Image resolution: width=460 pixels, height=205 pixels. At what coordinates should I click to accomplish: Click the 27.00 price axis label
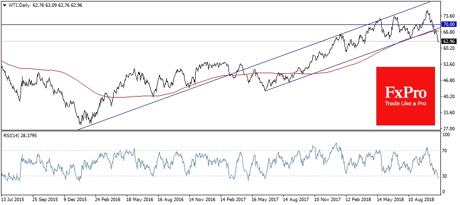tap(450, 129)
